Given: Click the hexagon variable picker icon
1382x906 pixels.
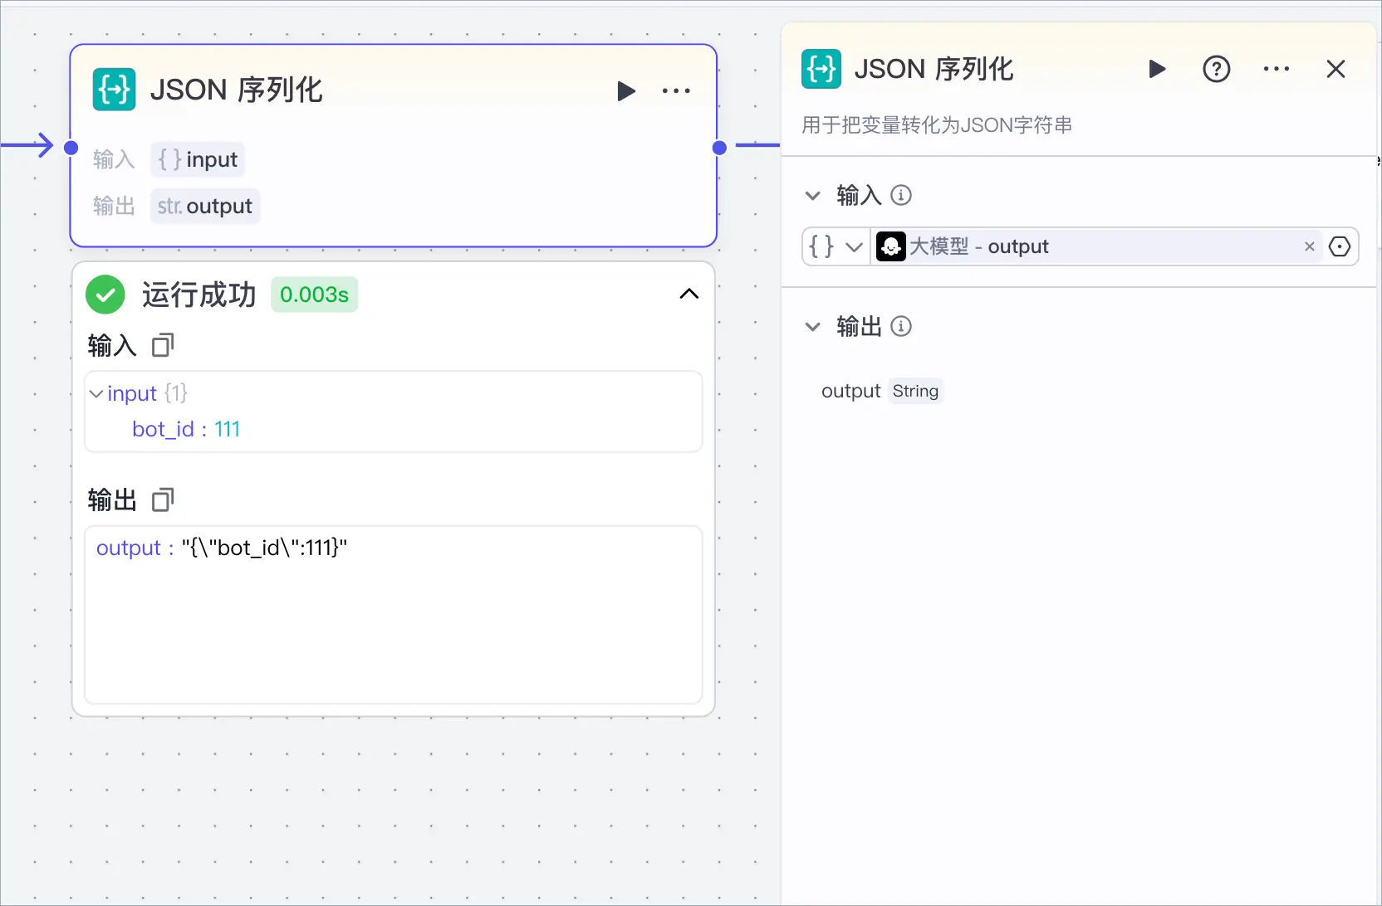Looking at the screenshot, I should click(1339, 246).
